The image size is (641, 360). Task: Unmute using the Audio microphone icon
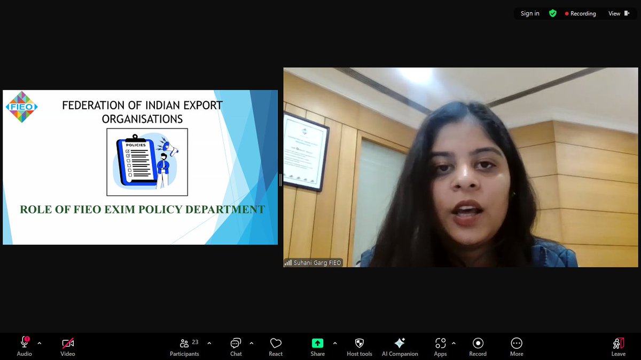(x=25, y=343)
